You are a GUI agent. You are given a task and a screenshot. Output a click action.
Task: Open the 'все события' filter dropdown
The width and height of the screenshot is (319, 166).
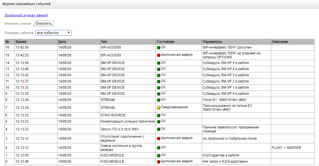54,33
